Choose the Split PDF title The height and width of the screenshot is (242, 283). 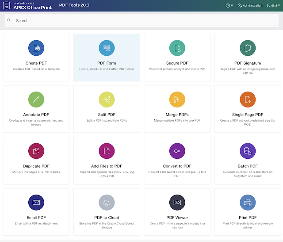point(107,115)
